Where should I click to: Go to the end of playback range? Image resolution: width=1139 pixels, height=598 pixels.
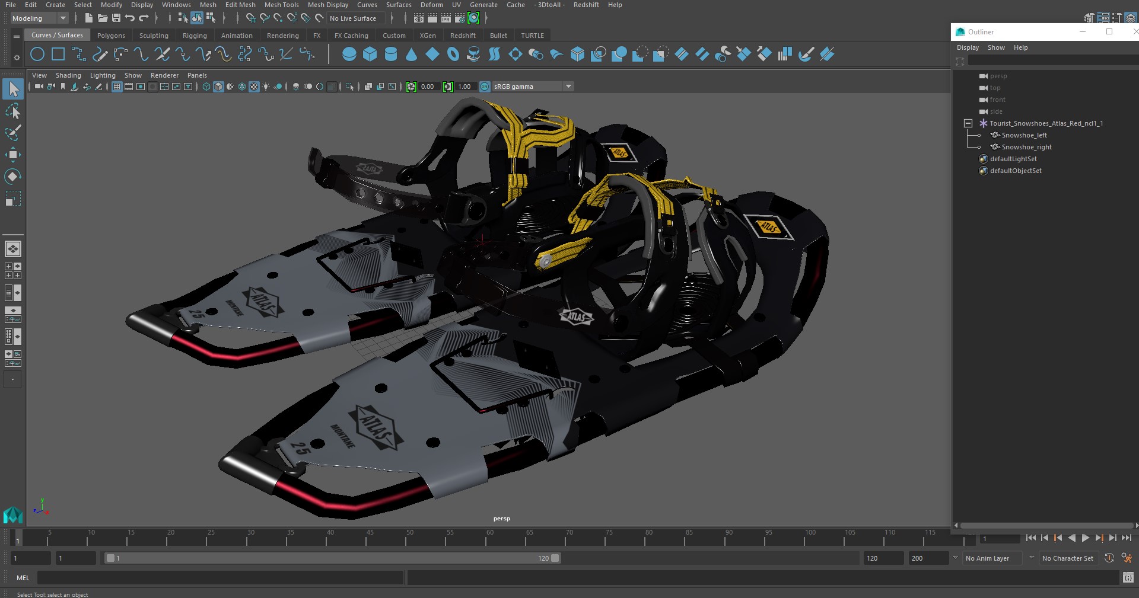(1126, 538)
